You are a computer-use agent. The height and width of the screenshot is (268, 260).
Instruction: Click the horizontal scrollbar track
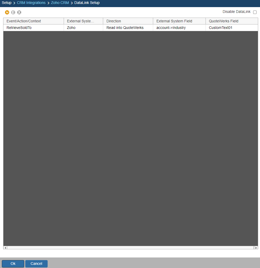(131, 248)
